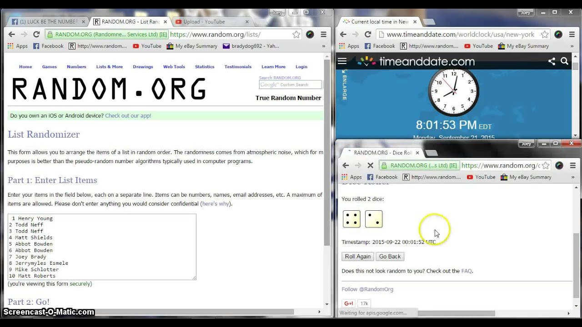Click the timeanddate.com address bar

pos(463,35)
